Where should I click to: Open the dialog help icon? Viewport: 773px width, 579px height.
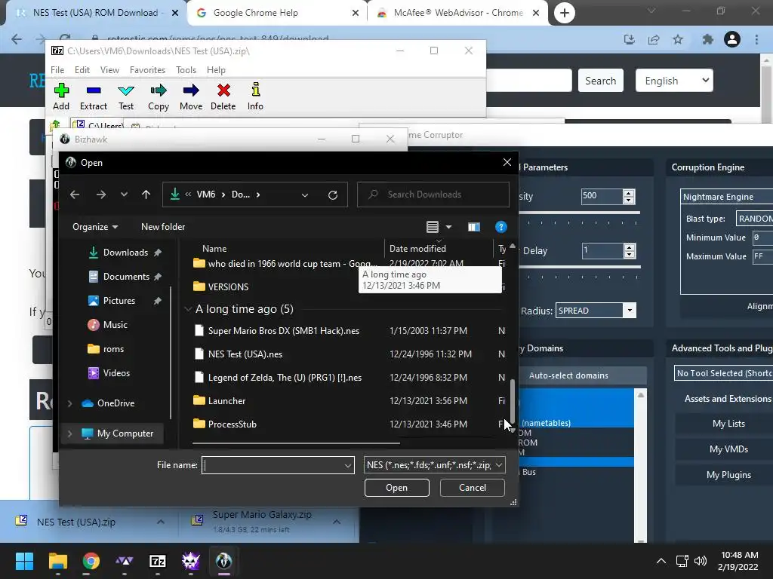pos(501,227)
